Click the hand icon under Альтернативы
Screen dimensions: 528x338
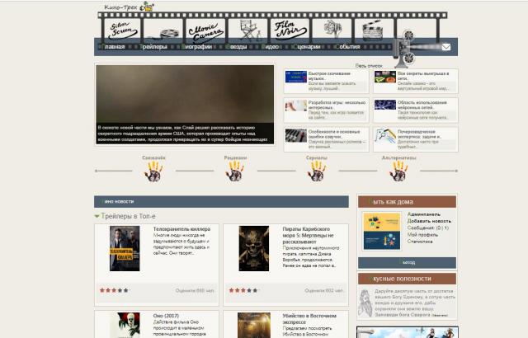coord(398,171)
